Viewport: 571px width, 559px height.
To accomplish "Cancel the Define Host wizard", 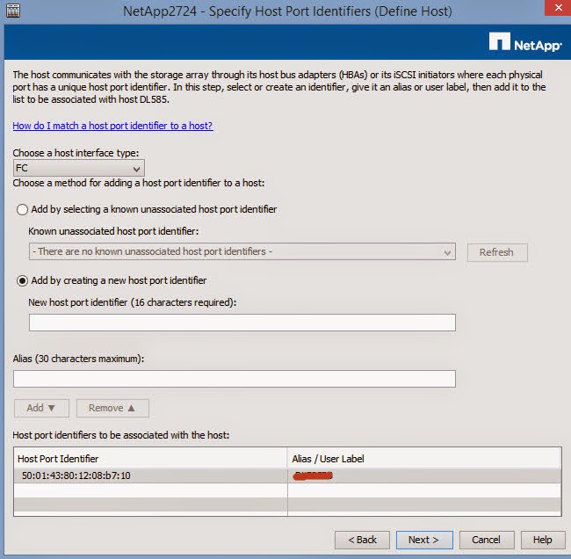I will pos(487,540).
